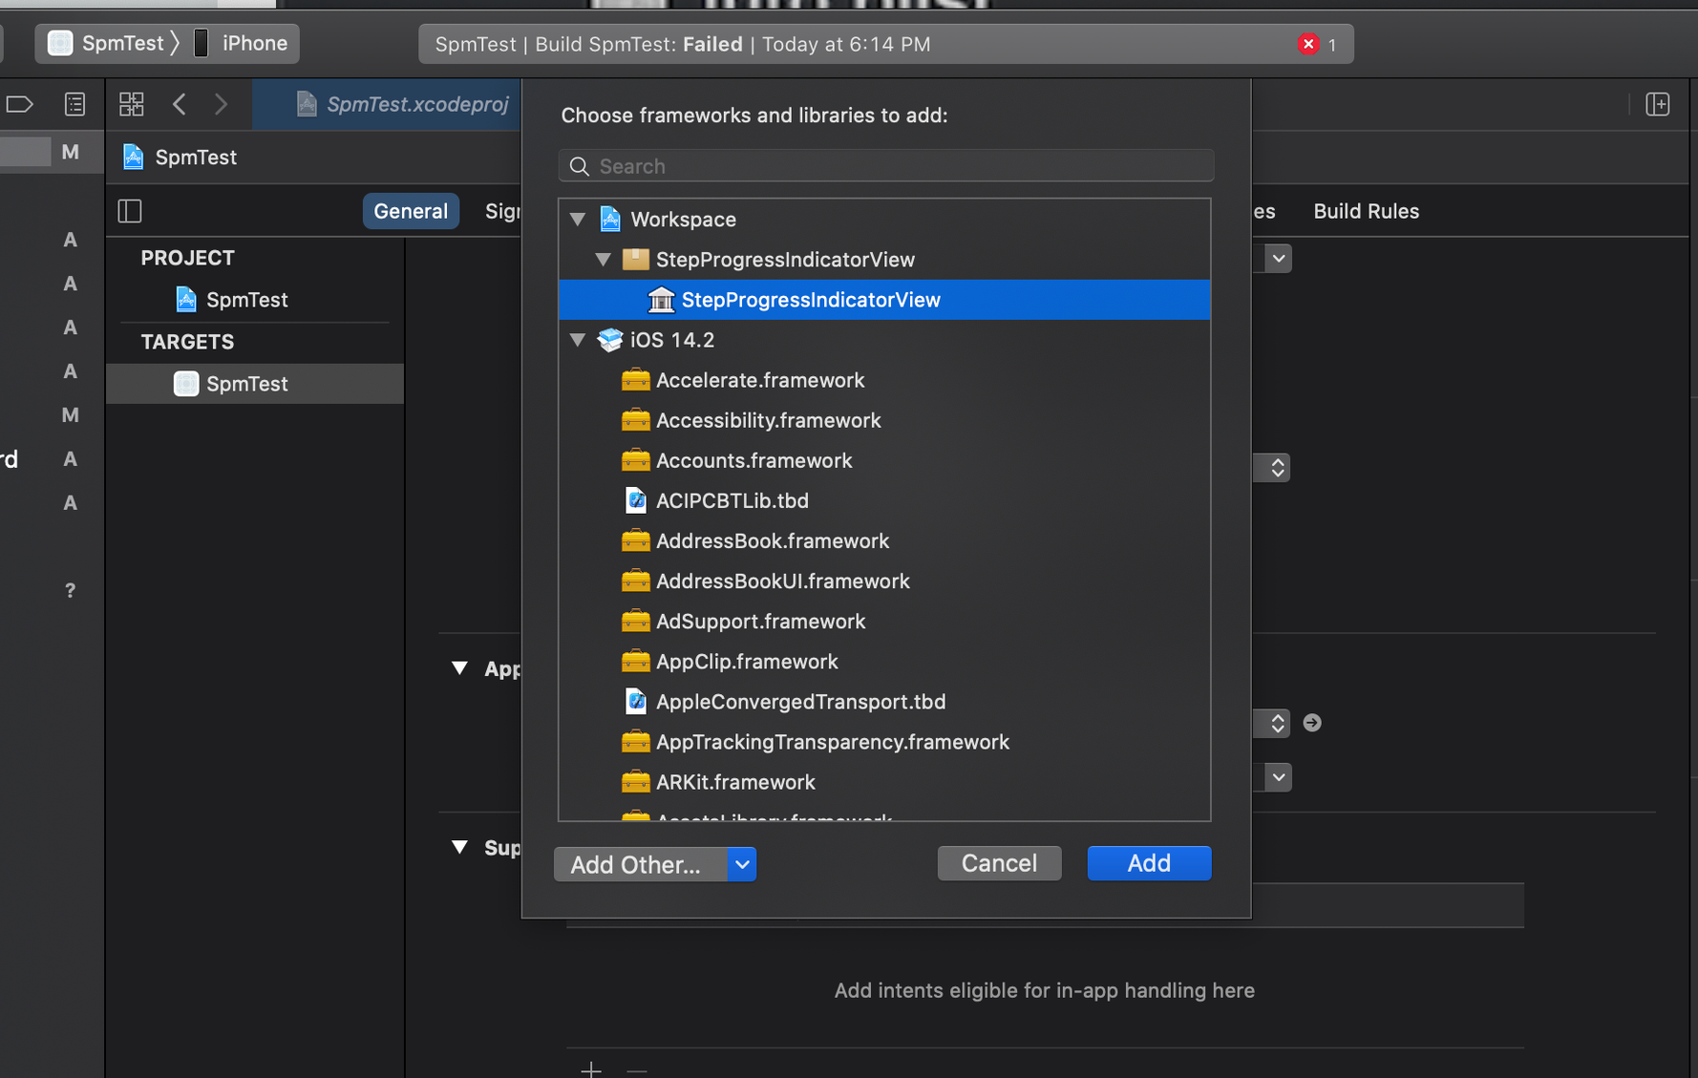Click the SpmTest breadcrumb project icon
This screenshot has height=1078, width=1698.
pos(134,157)
